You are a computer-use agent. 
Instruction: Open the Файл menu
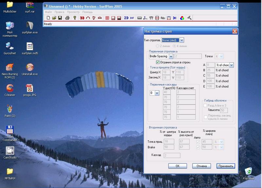[48, 12]
